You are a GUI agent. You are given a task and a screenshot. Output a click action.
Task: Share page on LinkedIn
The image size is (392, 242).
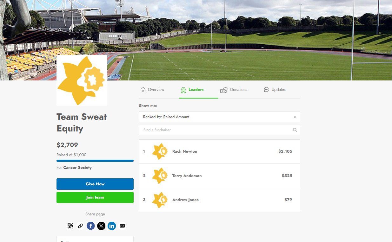112,226
